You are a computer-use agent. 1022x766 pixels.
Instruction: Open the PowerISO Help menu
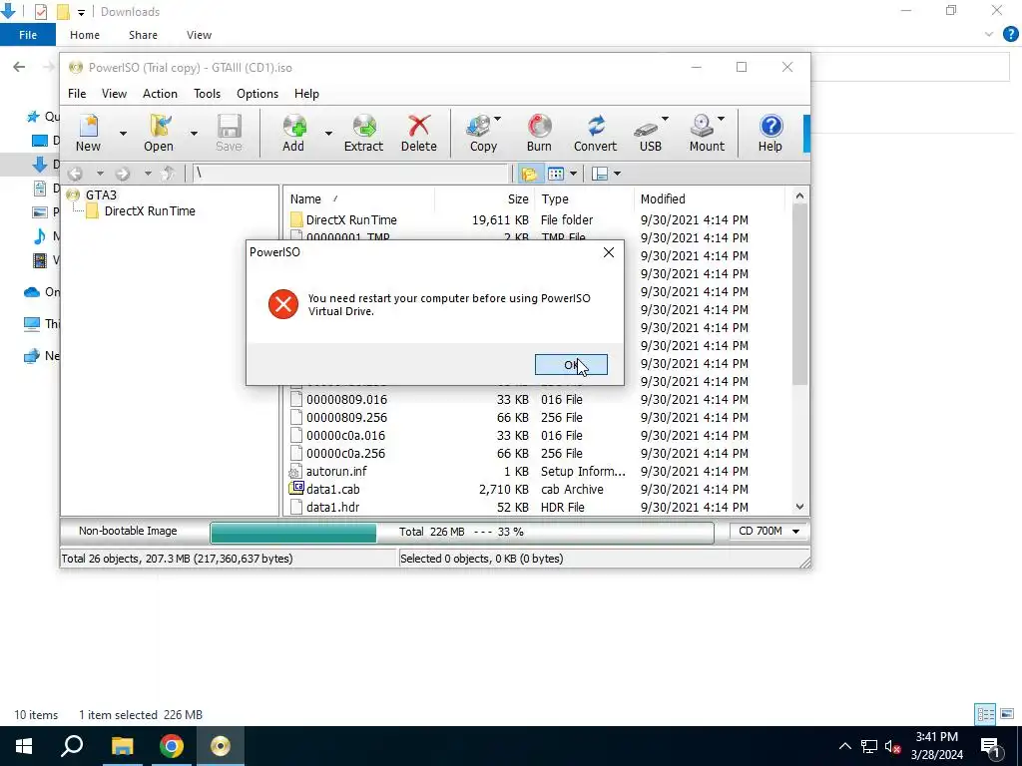306,93
